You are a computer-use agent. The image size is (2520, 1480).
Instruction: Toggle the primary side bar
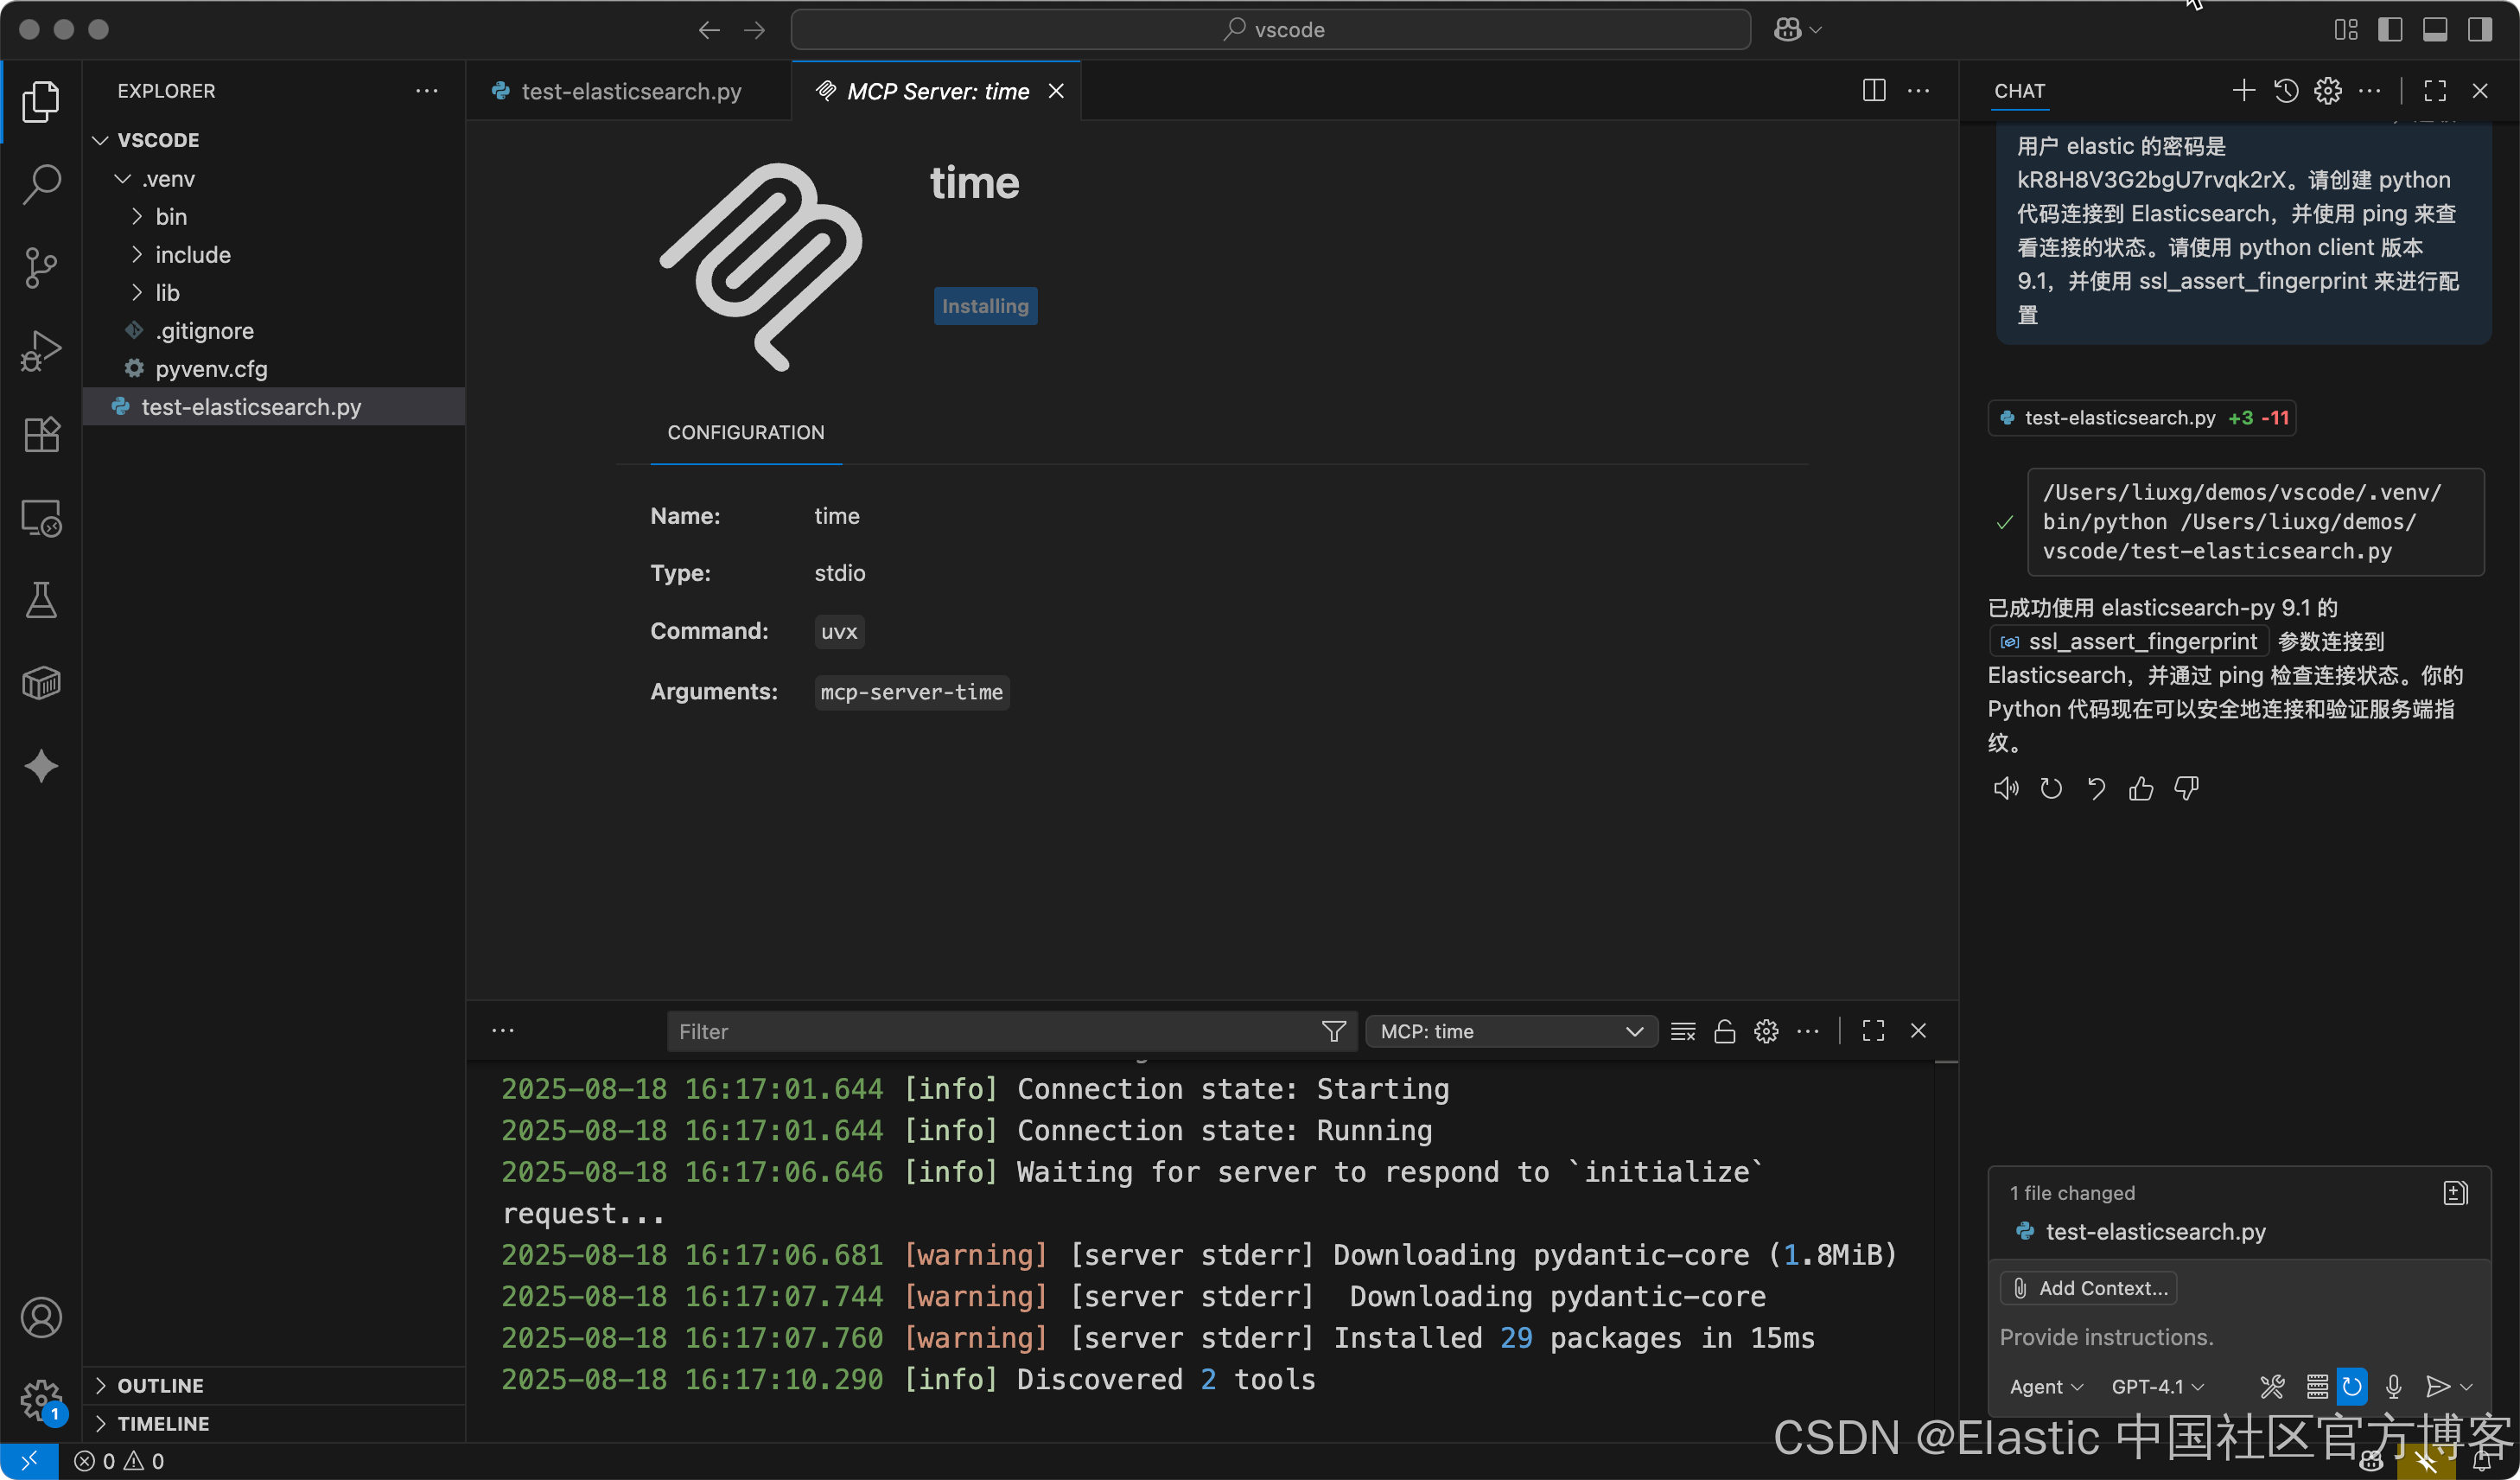click(2390, 29)
